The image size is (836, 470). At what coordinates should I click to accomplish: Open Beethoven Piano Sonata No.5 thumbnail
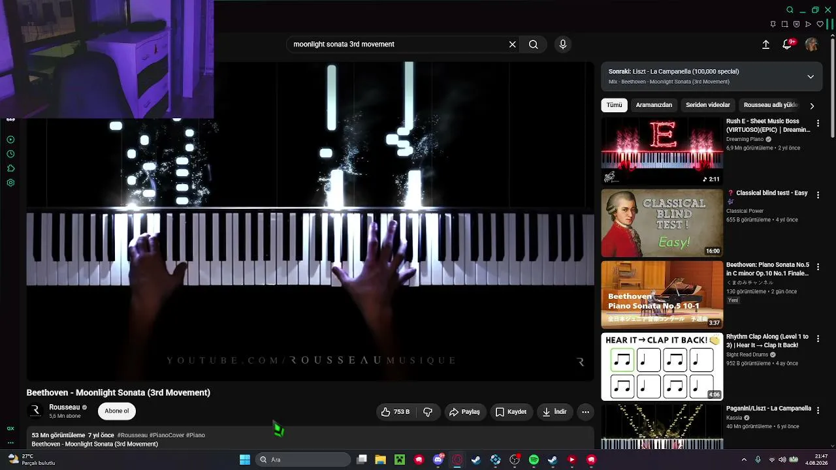pyautogui.click(x=662, y=295)
